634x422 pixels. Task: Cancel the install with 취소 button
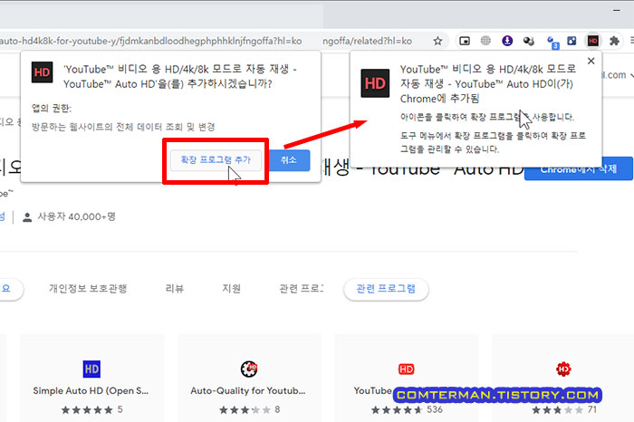click(289, 160)
